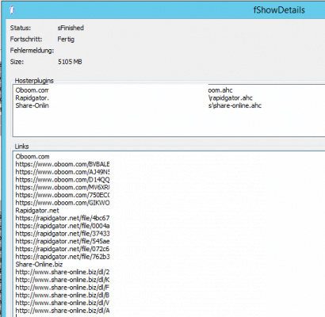Click oboom.com link starting GIKWO
The height and width of the screenshot is (317, 325).
(63, 203)
